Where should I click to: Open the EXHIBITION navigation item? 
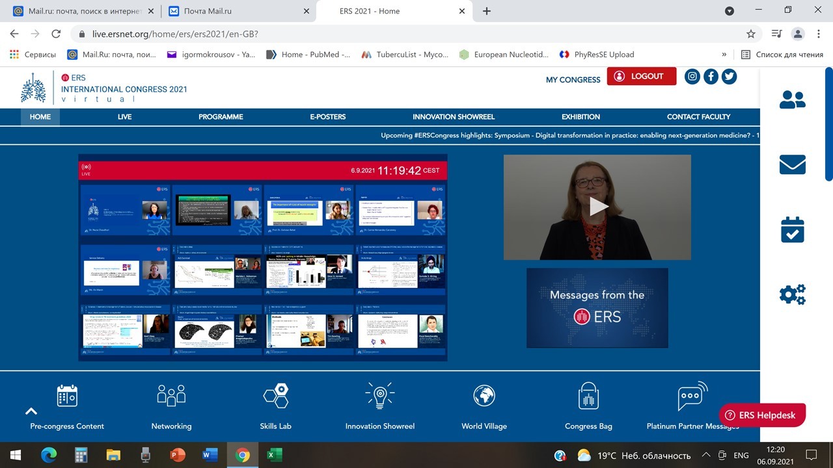coord(581,117)
